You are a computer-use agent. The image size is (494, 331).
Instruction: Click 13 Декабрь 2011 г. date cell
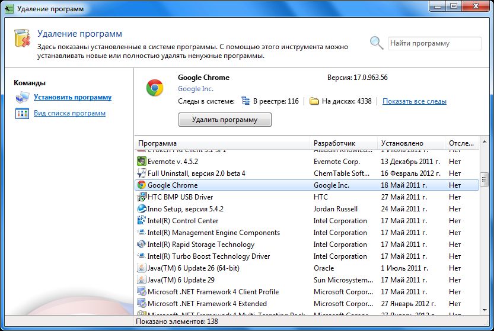pyautogui.click(x=410, y=162)
